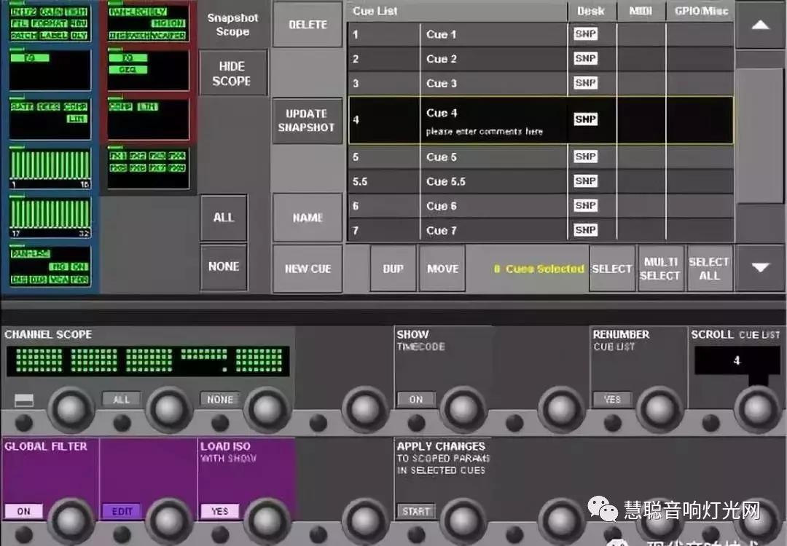Viewport: 787px width, 546px height.
Task: Click the SNP icon for Cue 5.5
Action: click(585, 181)
